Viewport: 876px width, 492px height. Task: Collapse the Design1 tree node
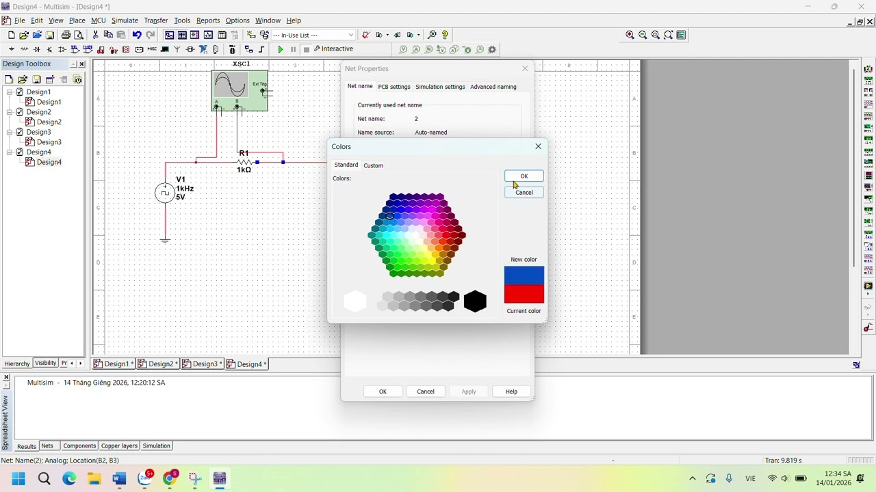pyautogui.click(x=10, y=92)
